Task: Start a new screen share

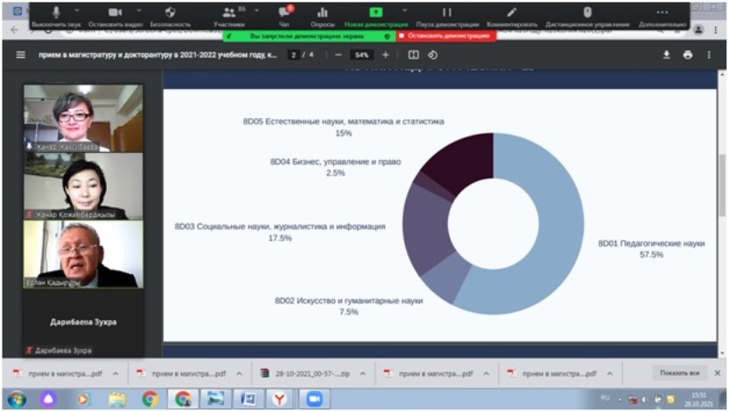Action: [x=375, y=12]
